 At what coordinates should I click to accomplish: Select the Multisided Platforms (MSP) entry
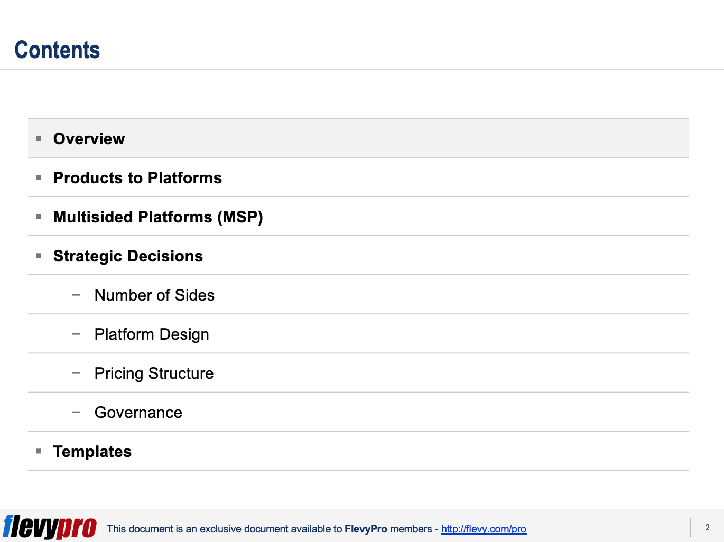click(x=158, y=217)
